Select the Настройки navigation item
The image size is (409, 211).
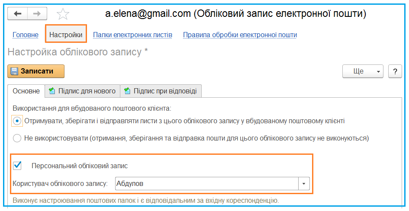click(66, 35)
